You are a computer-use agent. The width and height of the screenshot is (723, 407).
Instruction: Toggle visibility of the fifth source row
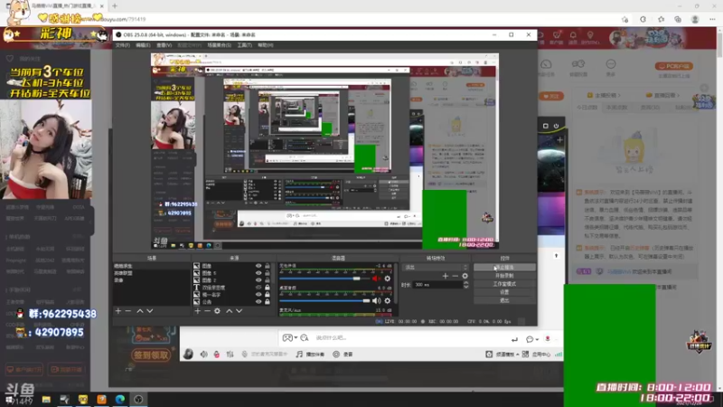click(x=258, y=295)
